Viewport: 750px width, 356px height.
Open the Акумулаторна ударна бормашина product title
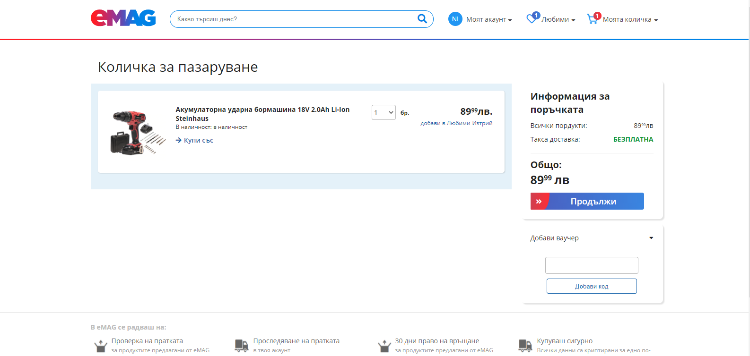262,114
